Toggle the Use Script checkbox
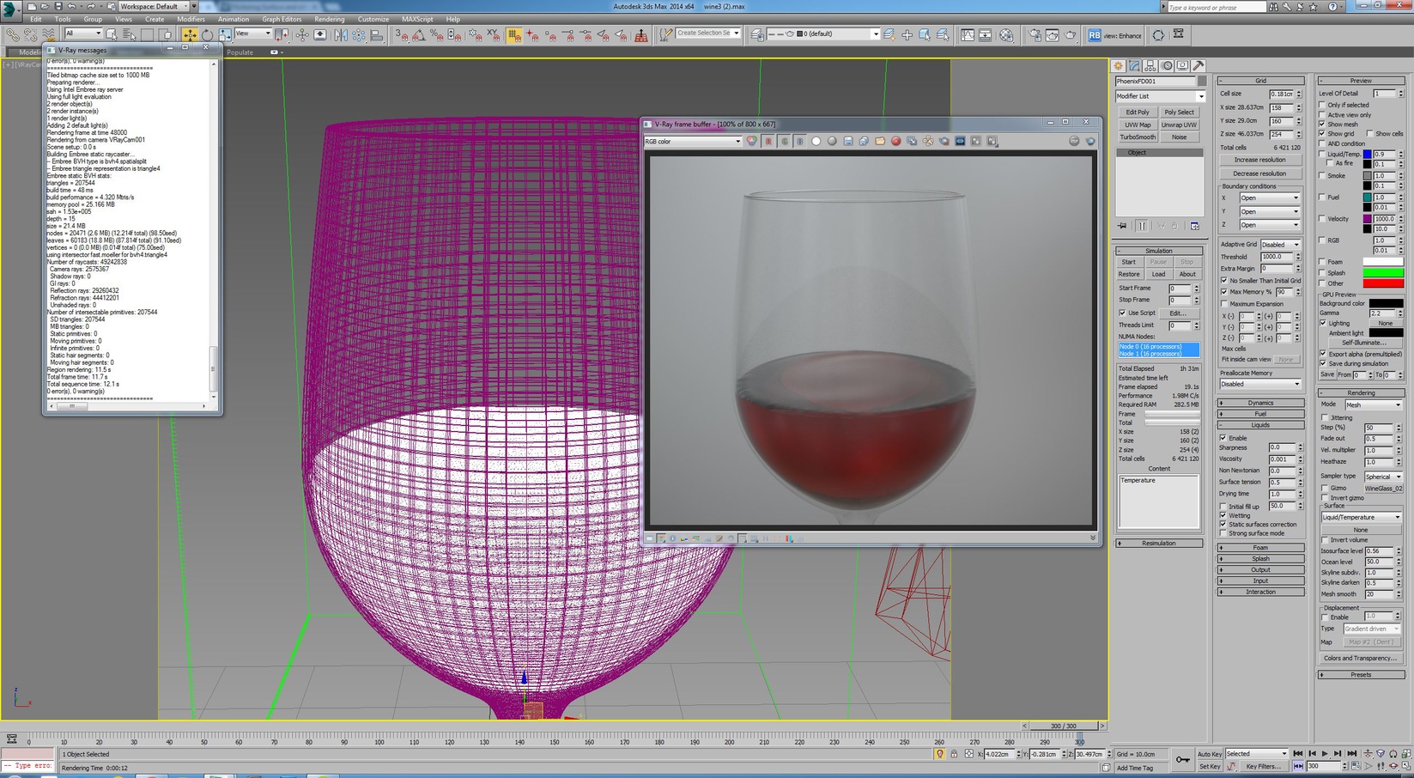This screenshot has height=778, width=1414. [1122, 313]
